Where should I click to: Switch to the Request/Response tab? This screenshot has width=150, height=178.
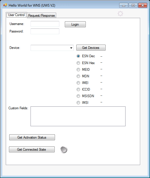pos(41,16)
